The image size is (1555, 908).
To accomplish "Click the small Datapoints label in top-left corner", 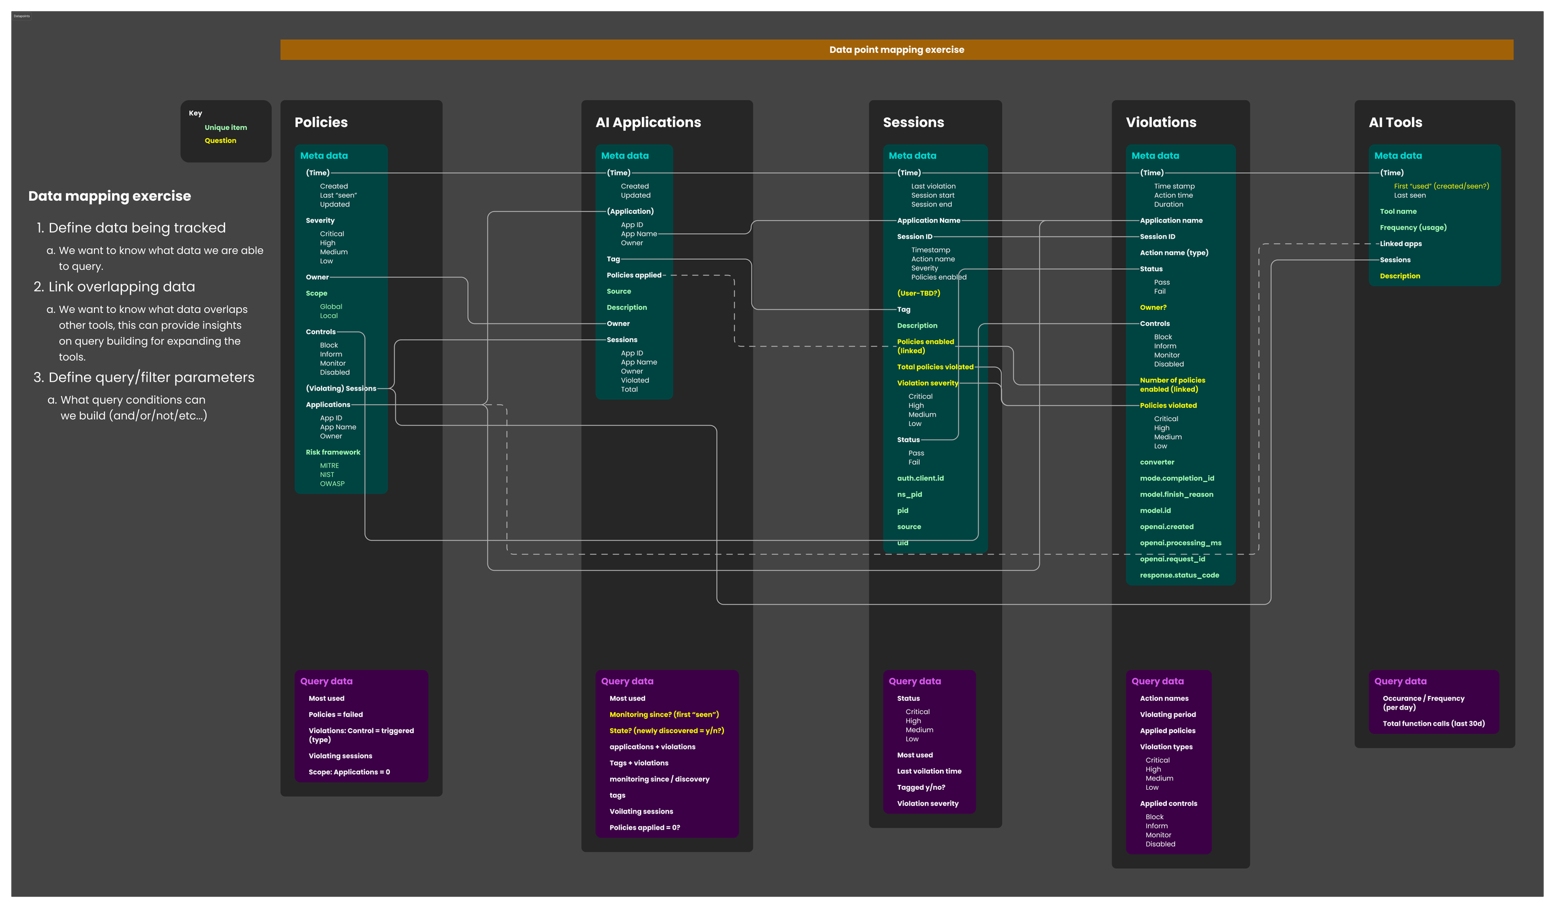I will pyautogui.click(x=22, y=16).
